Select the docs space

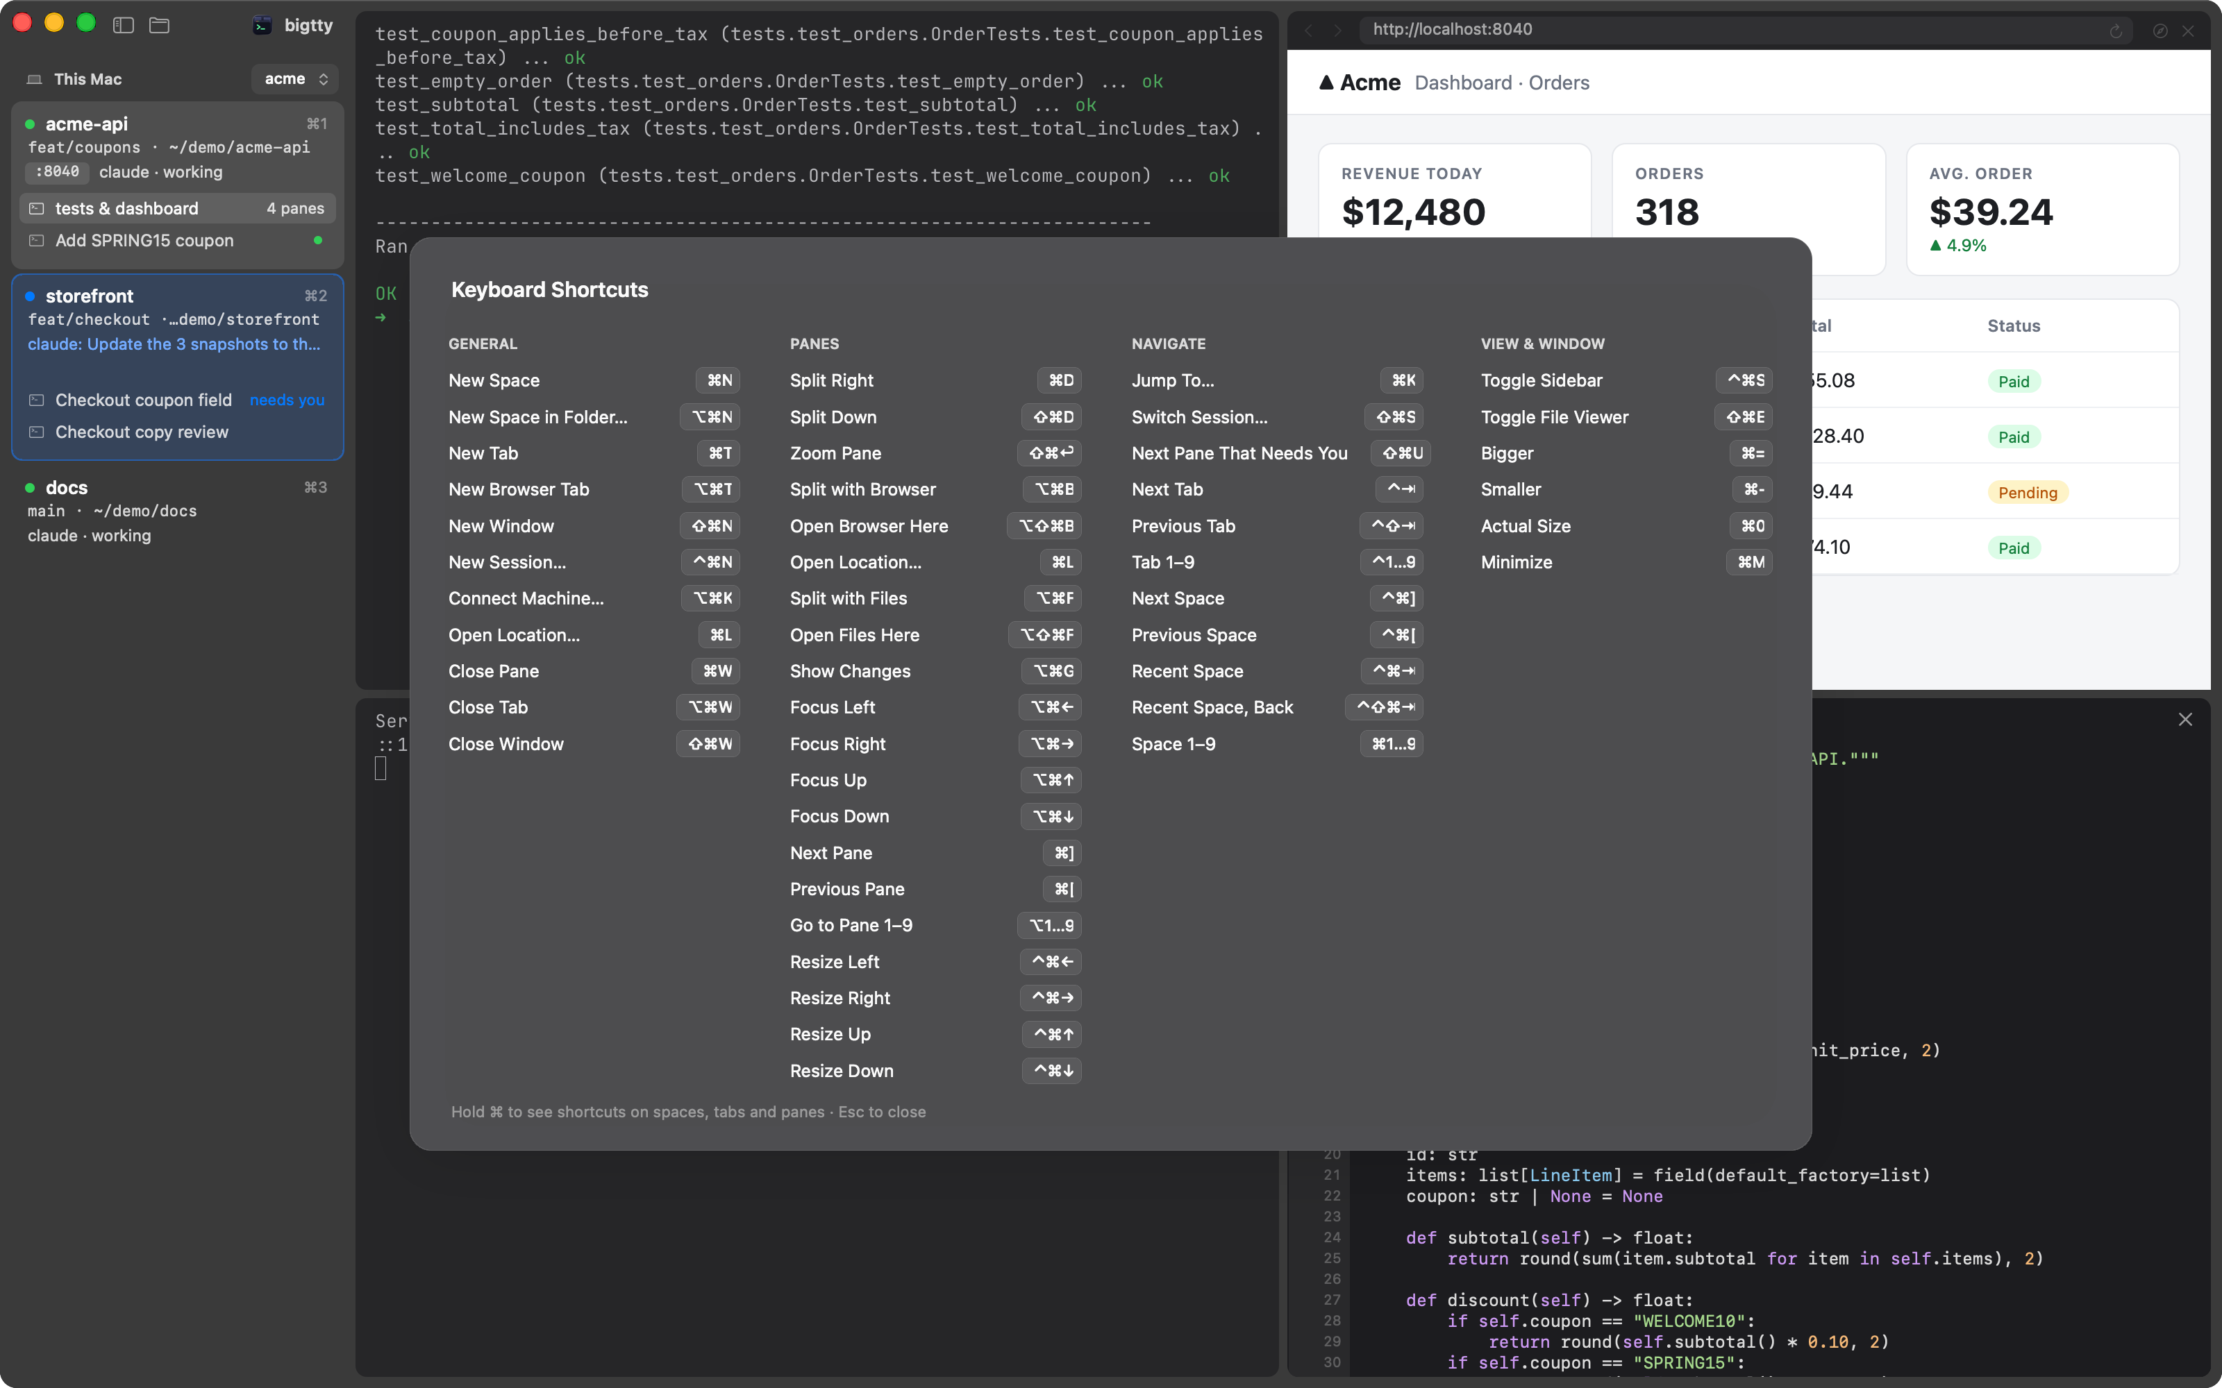(x=177, y=510)
